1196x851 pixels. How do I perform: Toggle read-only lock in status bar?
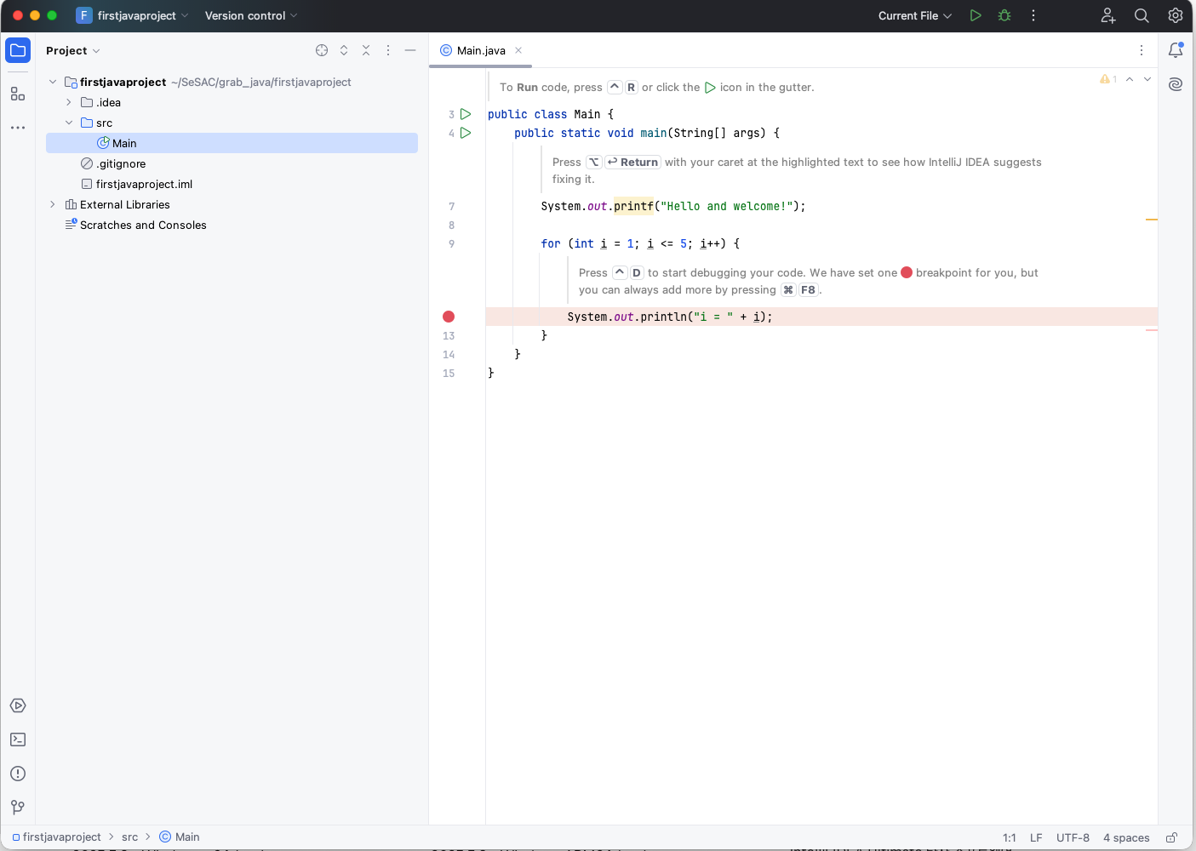click(x=1171, y=837)
